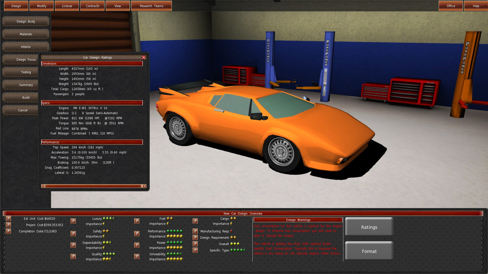
Task: Open the Contracts menu
Action: (x=92, y=6)
